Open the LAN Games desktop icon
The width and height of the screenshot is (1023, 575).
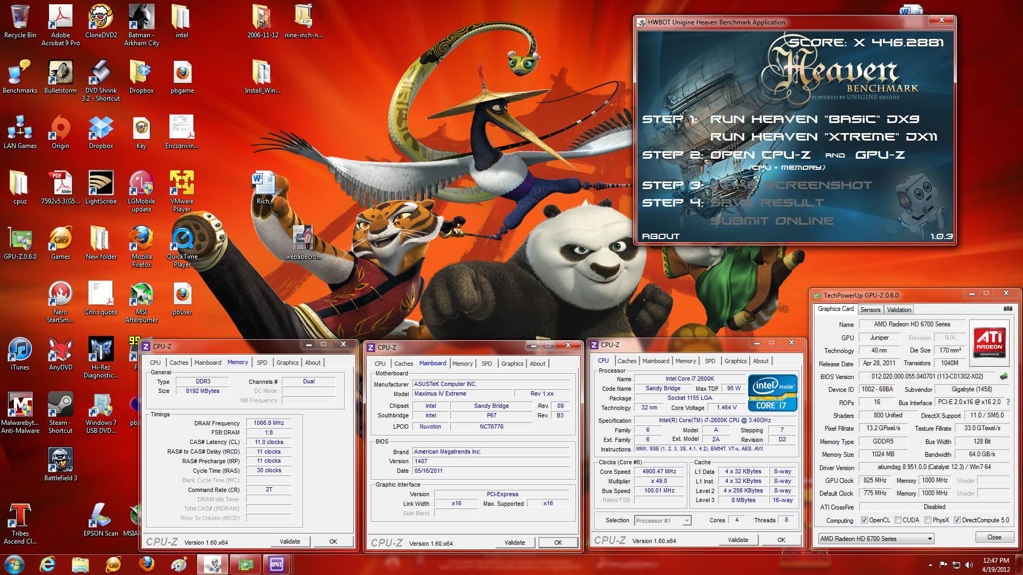(x=20, y=132)
